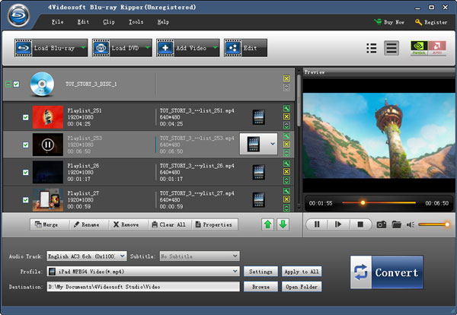Image resolution: width=457 pixels, height=315 pixels.
Task: Open the Tools menu
Action: click(x=136, y=22)
